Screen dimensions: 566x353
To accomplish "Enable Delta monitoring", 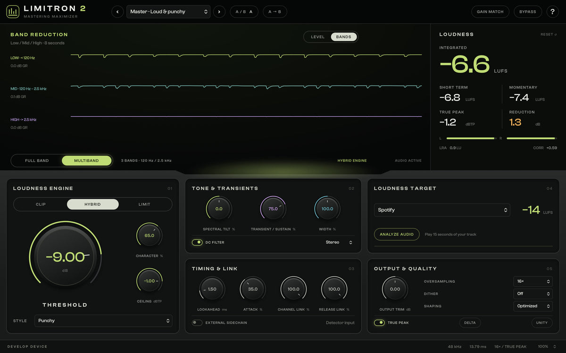I will pos(470,322).
